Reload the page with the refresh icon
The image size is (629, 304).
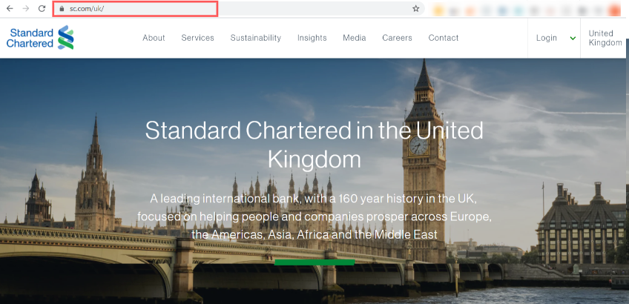click(42, 8)
